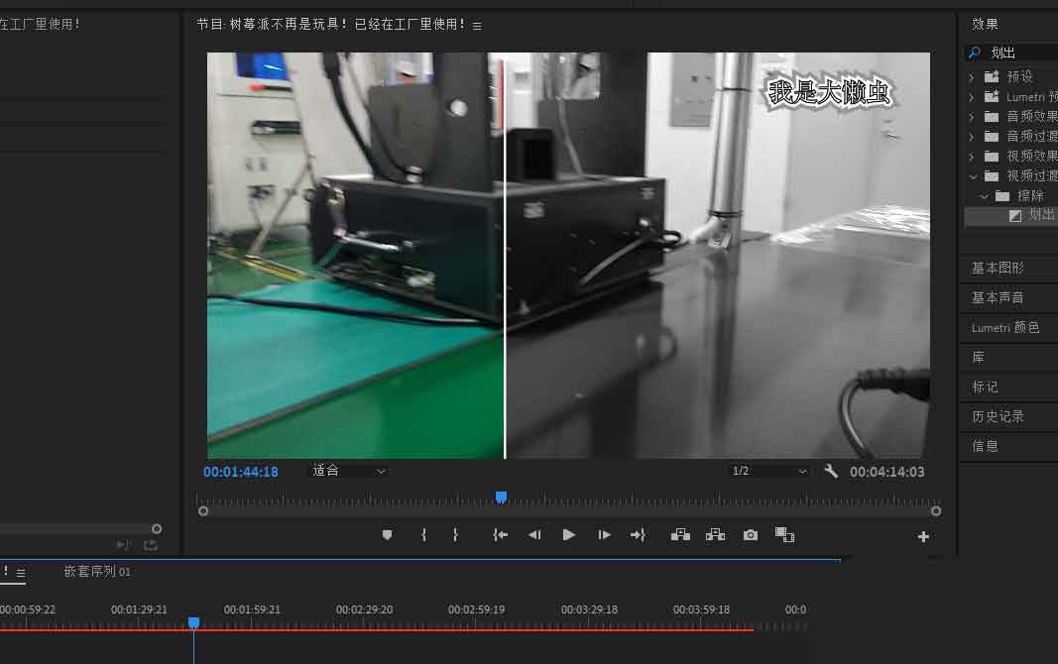Click the Go to Out point icon
The image size is (1058, 664).
pos(638,535)
